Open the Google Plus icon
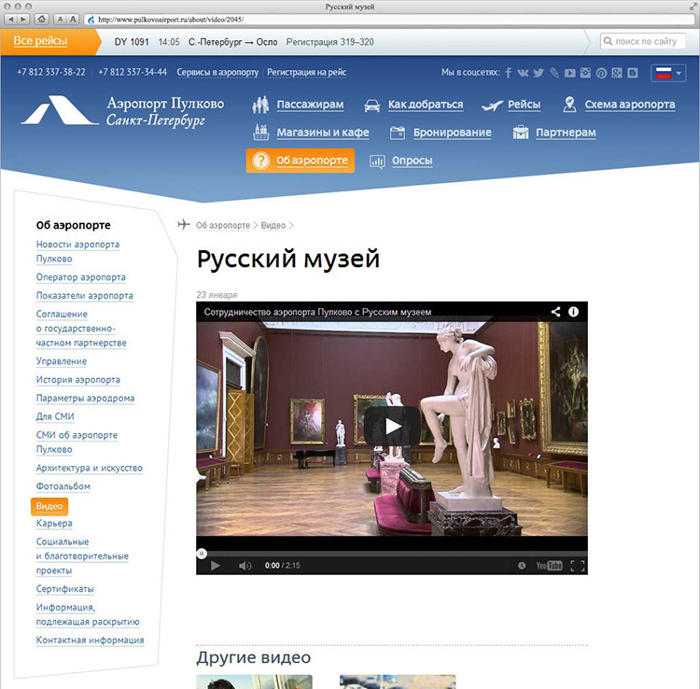 (617, 73)
